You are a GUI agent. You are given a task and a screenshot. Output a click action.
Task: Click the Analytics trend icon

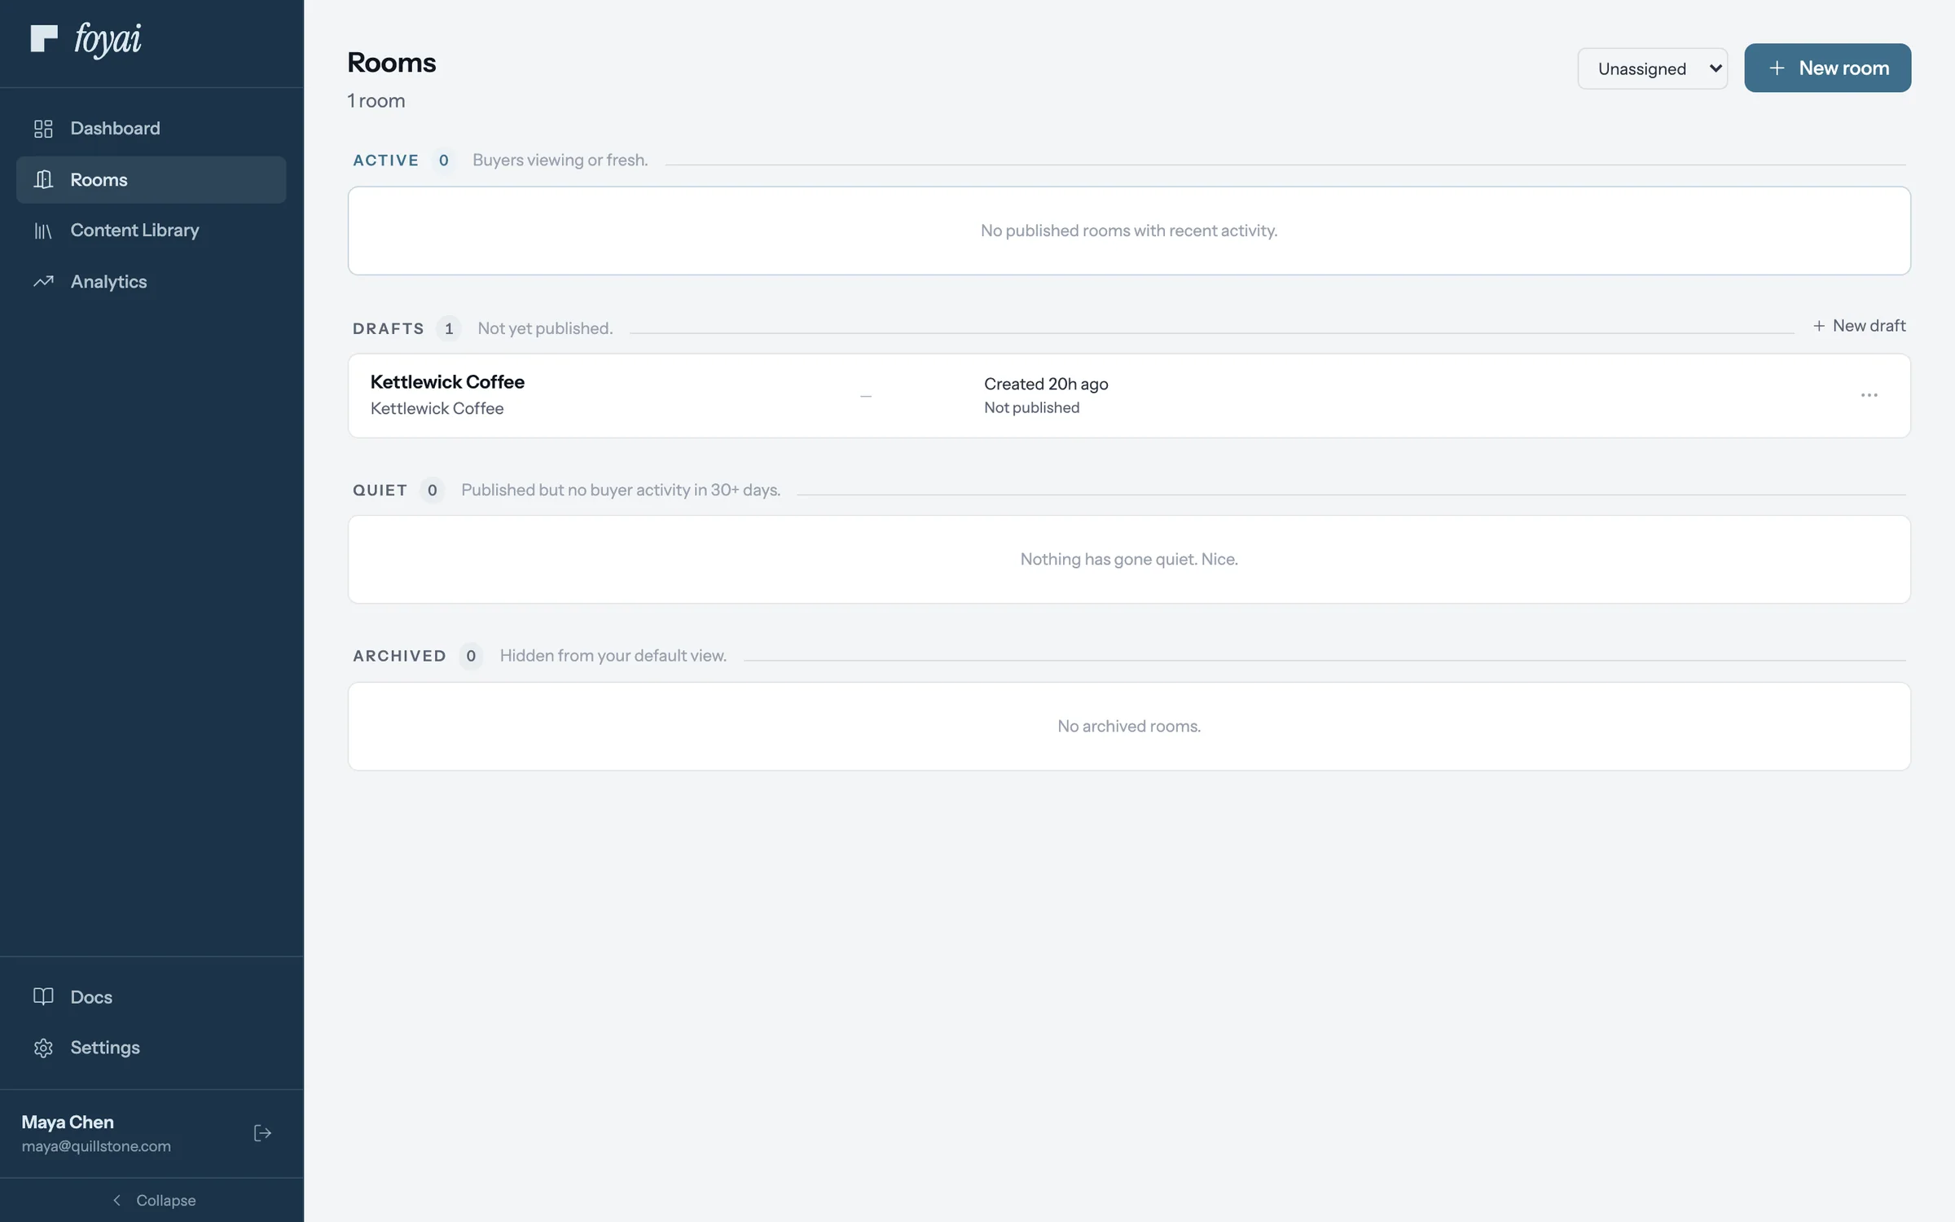[43, 282]
